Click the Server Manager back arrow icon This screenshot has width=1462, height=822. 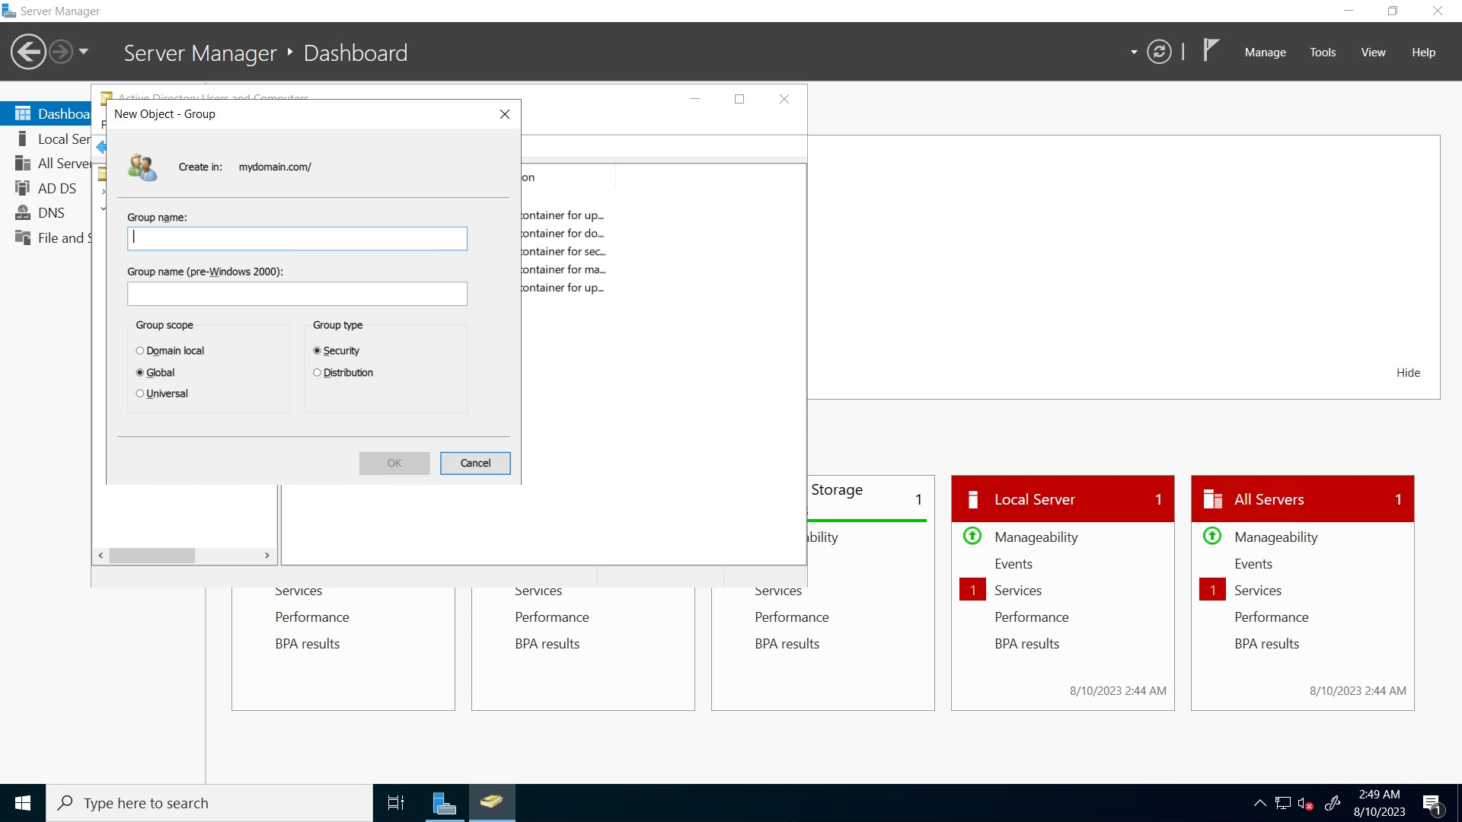coord(28,53)
